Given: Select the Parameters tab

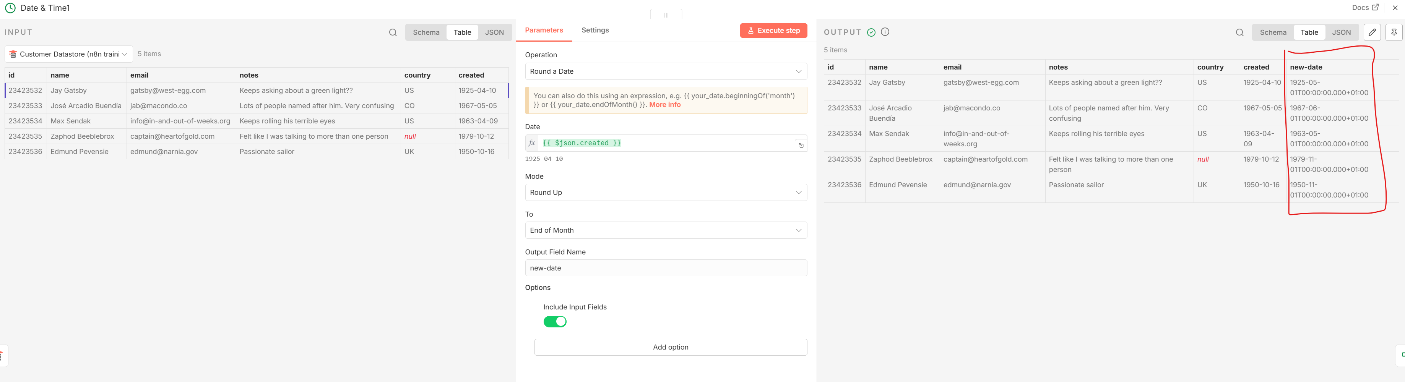Looking at the screenshot, I should pyautogui.click(x=544, y=31).
